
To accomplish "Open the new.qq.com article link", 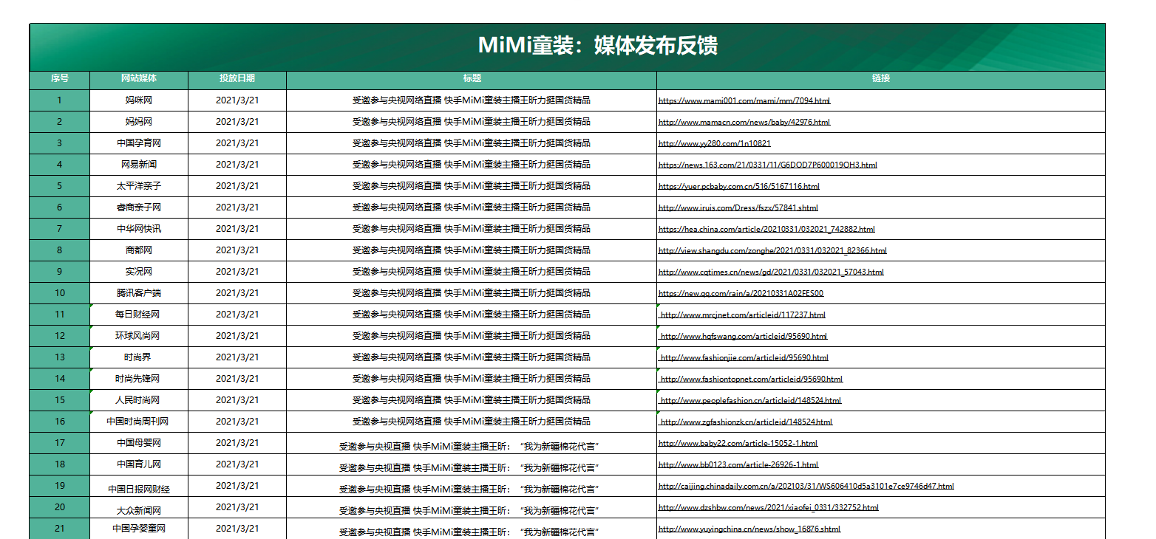I will click(x=741, y=293).
